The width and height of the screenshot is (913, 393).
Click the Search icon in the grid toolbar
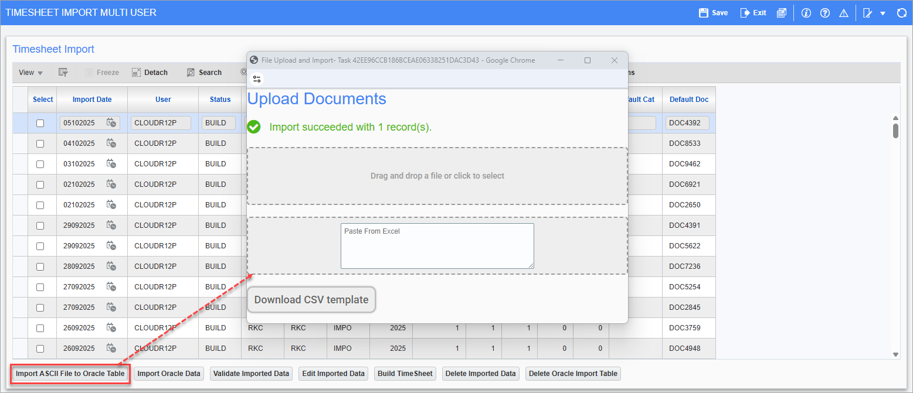coord(204,72)
